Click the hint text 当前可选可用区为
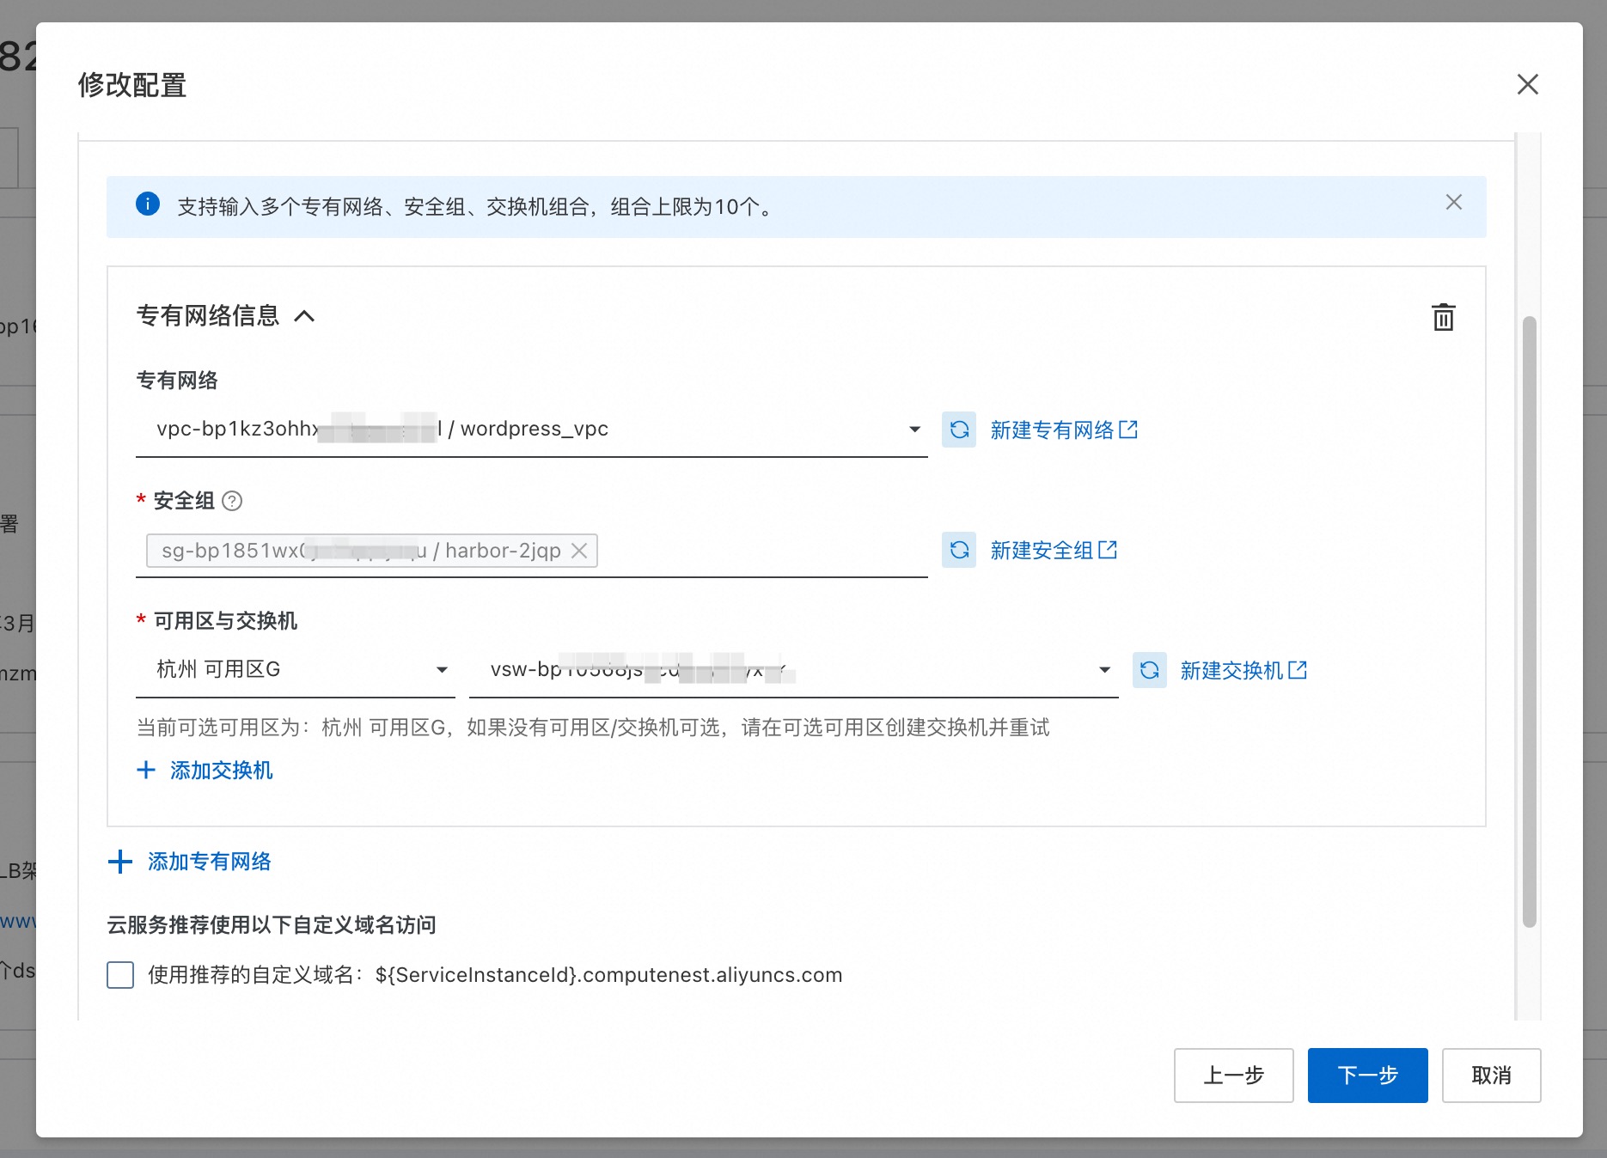Viewport: 1607px width, 1158px height. point(593,728)
